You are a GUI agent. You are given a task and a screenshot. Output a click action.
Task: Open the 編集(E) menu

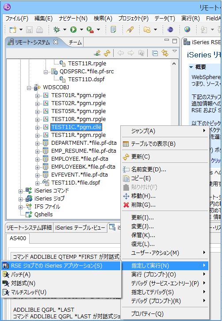pos(43,19)
